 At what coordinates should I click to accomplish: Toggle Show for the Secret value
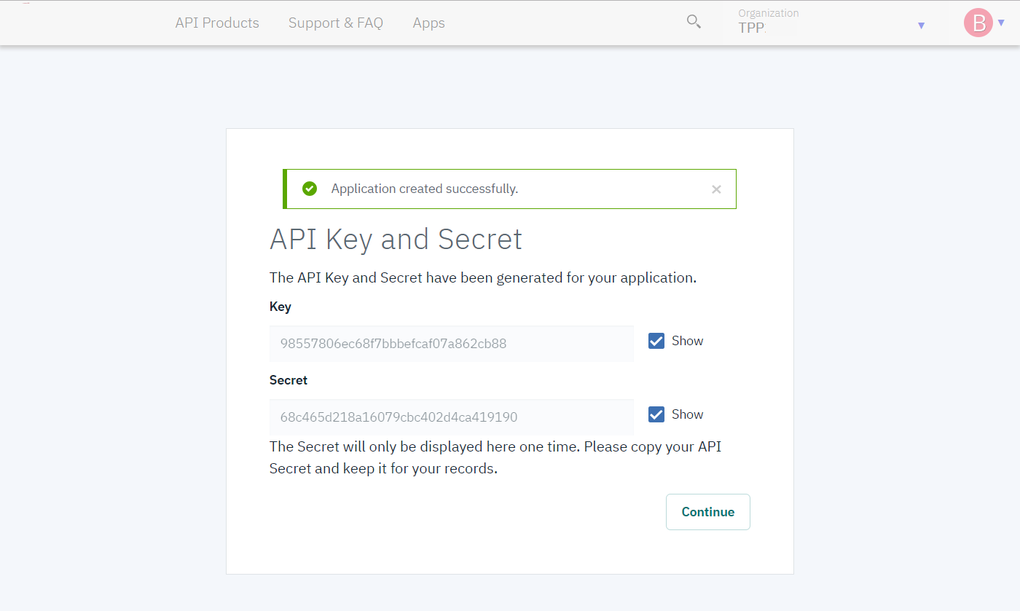point(656,414)
